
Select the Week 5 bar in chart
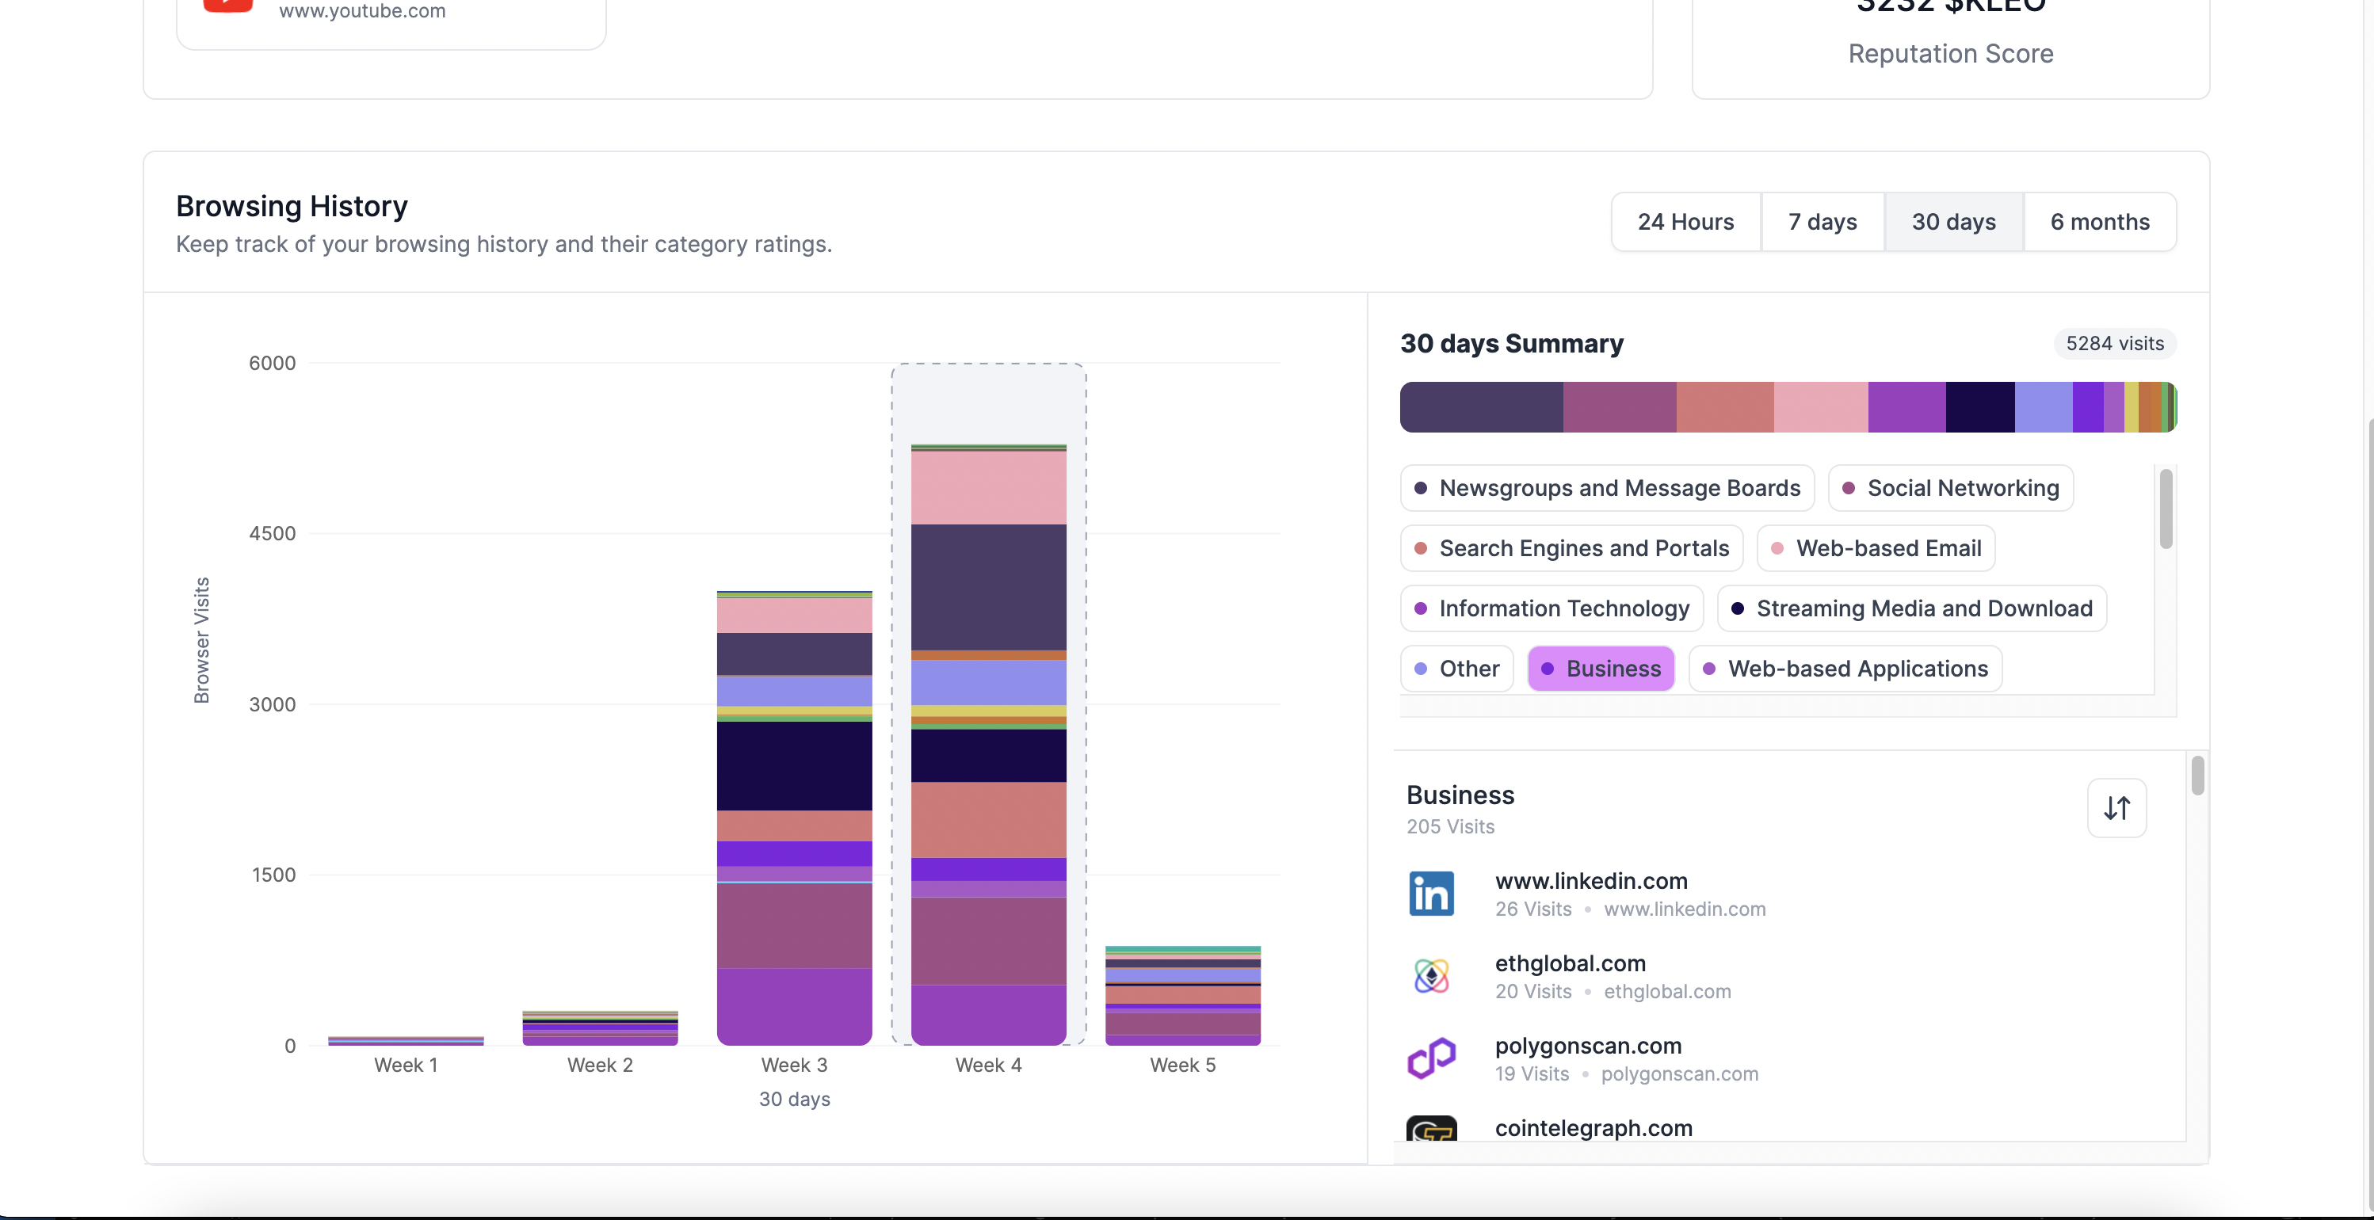tap(1182, 995)
